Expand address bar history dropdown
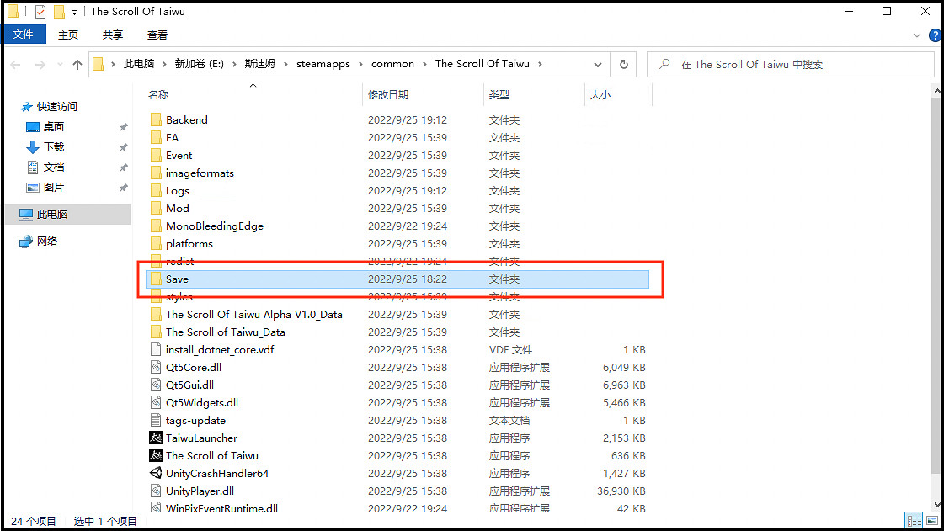Screen dimensions: 944x531 pyautogui.click(x=598, y=64)
